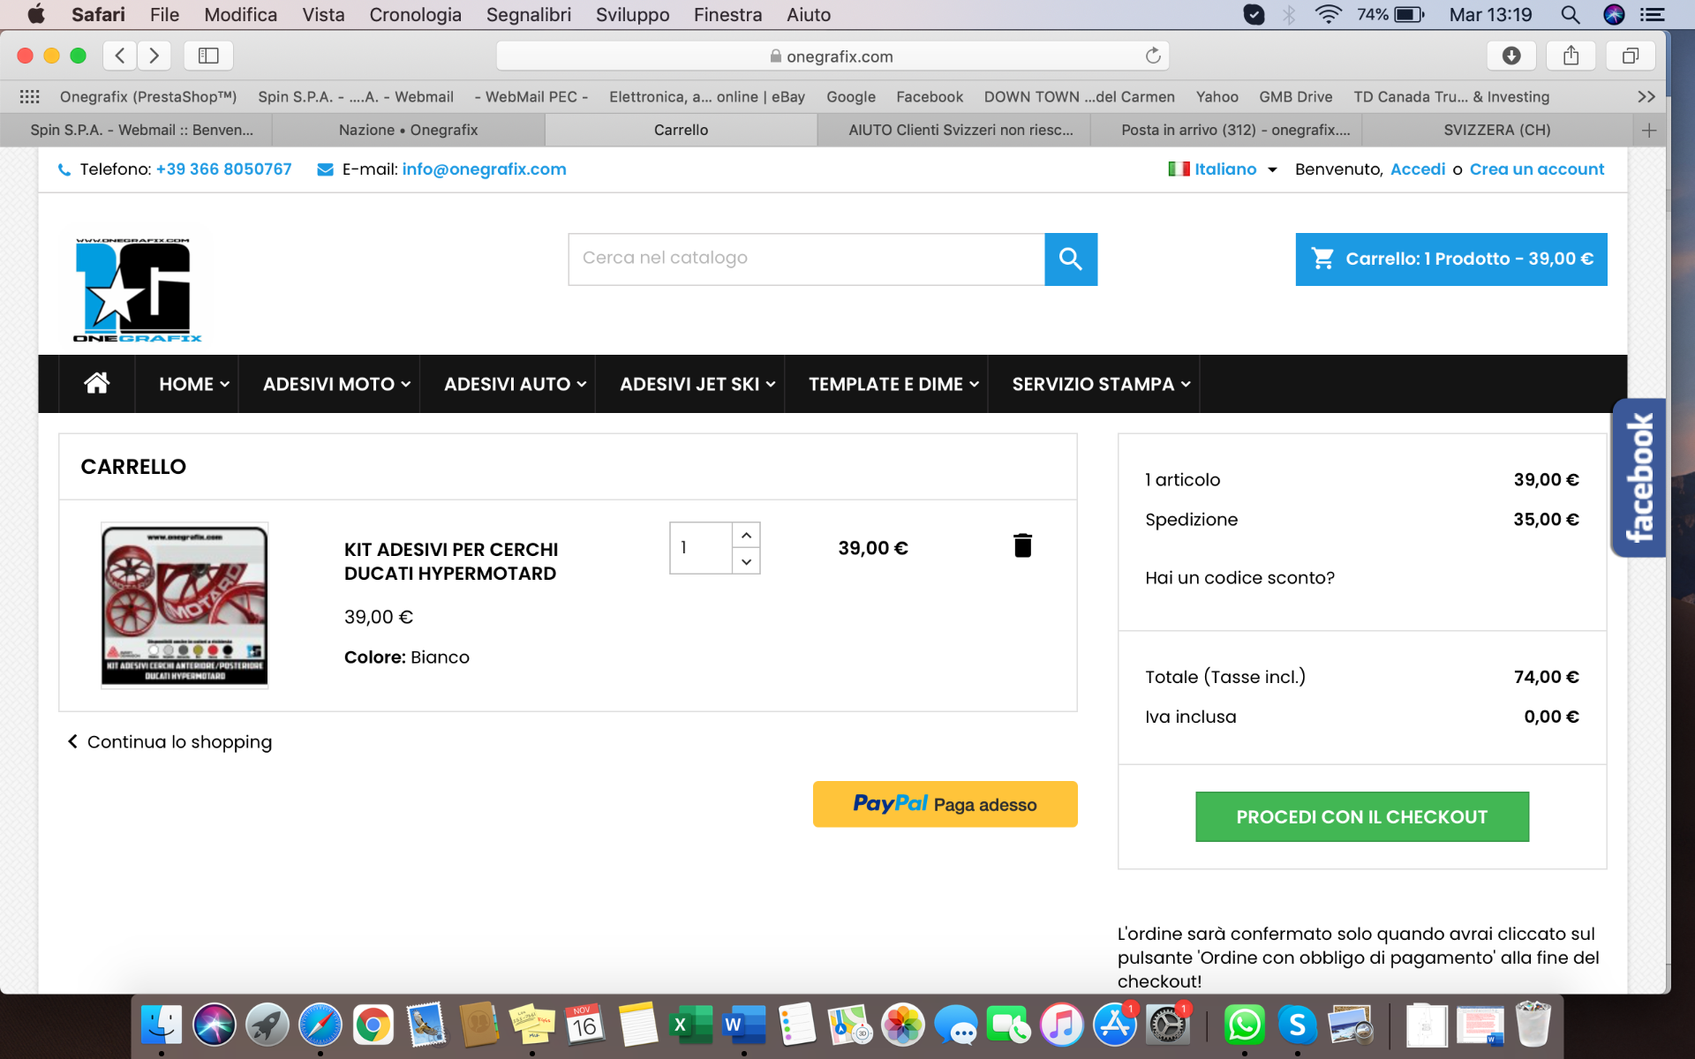Screen dimensions: 1695x1059
Task: Switch to the SVIZZERA (CH) tab
Action: point(1496,130)
